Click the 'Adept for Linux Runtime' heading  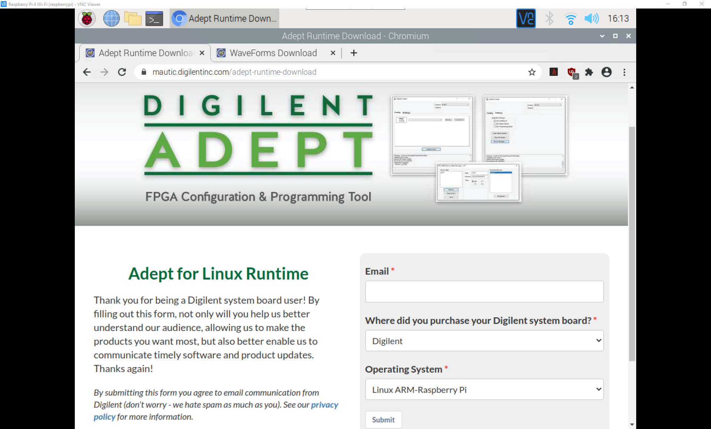tap(218, 274)
